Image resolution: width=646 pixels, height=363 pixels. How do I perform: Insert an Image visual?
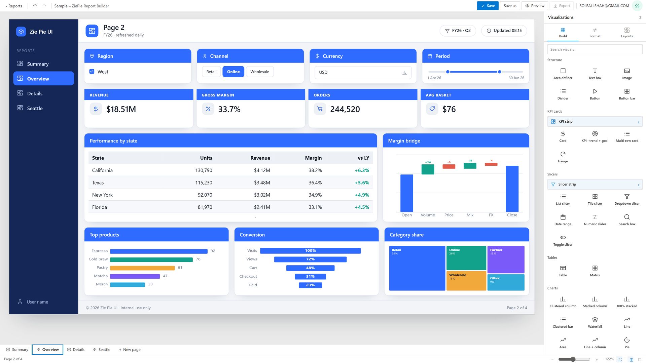pos(626,74)
